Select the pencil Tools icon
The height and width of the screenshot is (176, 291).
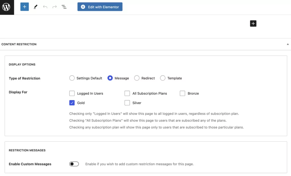[36, 7]
